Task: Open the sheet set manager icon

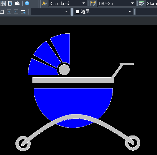Action: (x=10, y=3)
